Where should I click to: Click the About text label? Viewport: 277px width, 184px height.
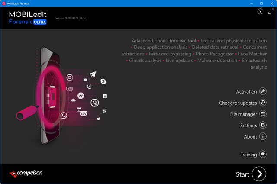250,137
